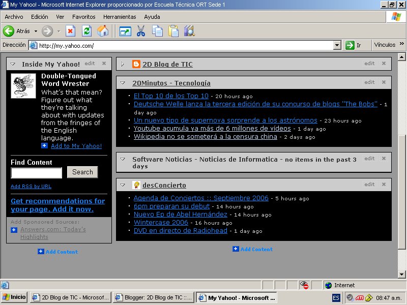Close the Inside My Yahoo! module

pos(104,63)
